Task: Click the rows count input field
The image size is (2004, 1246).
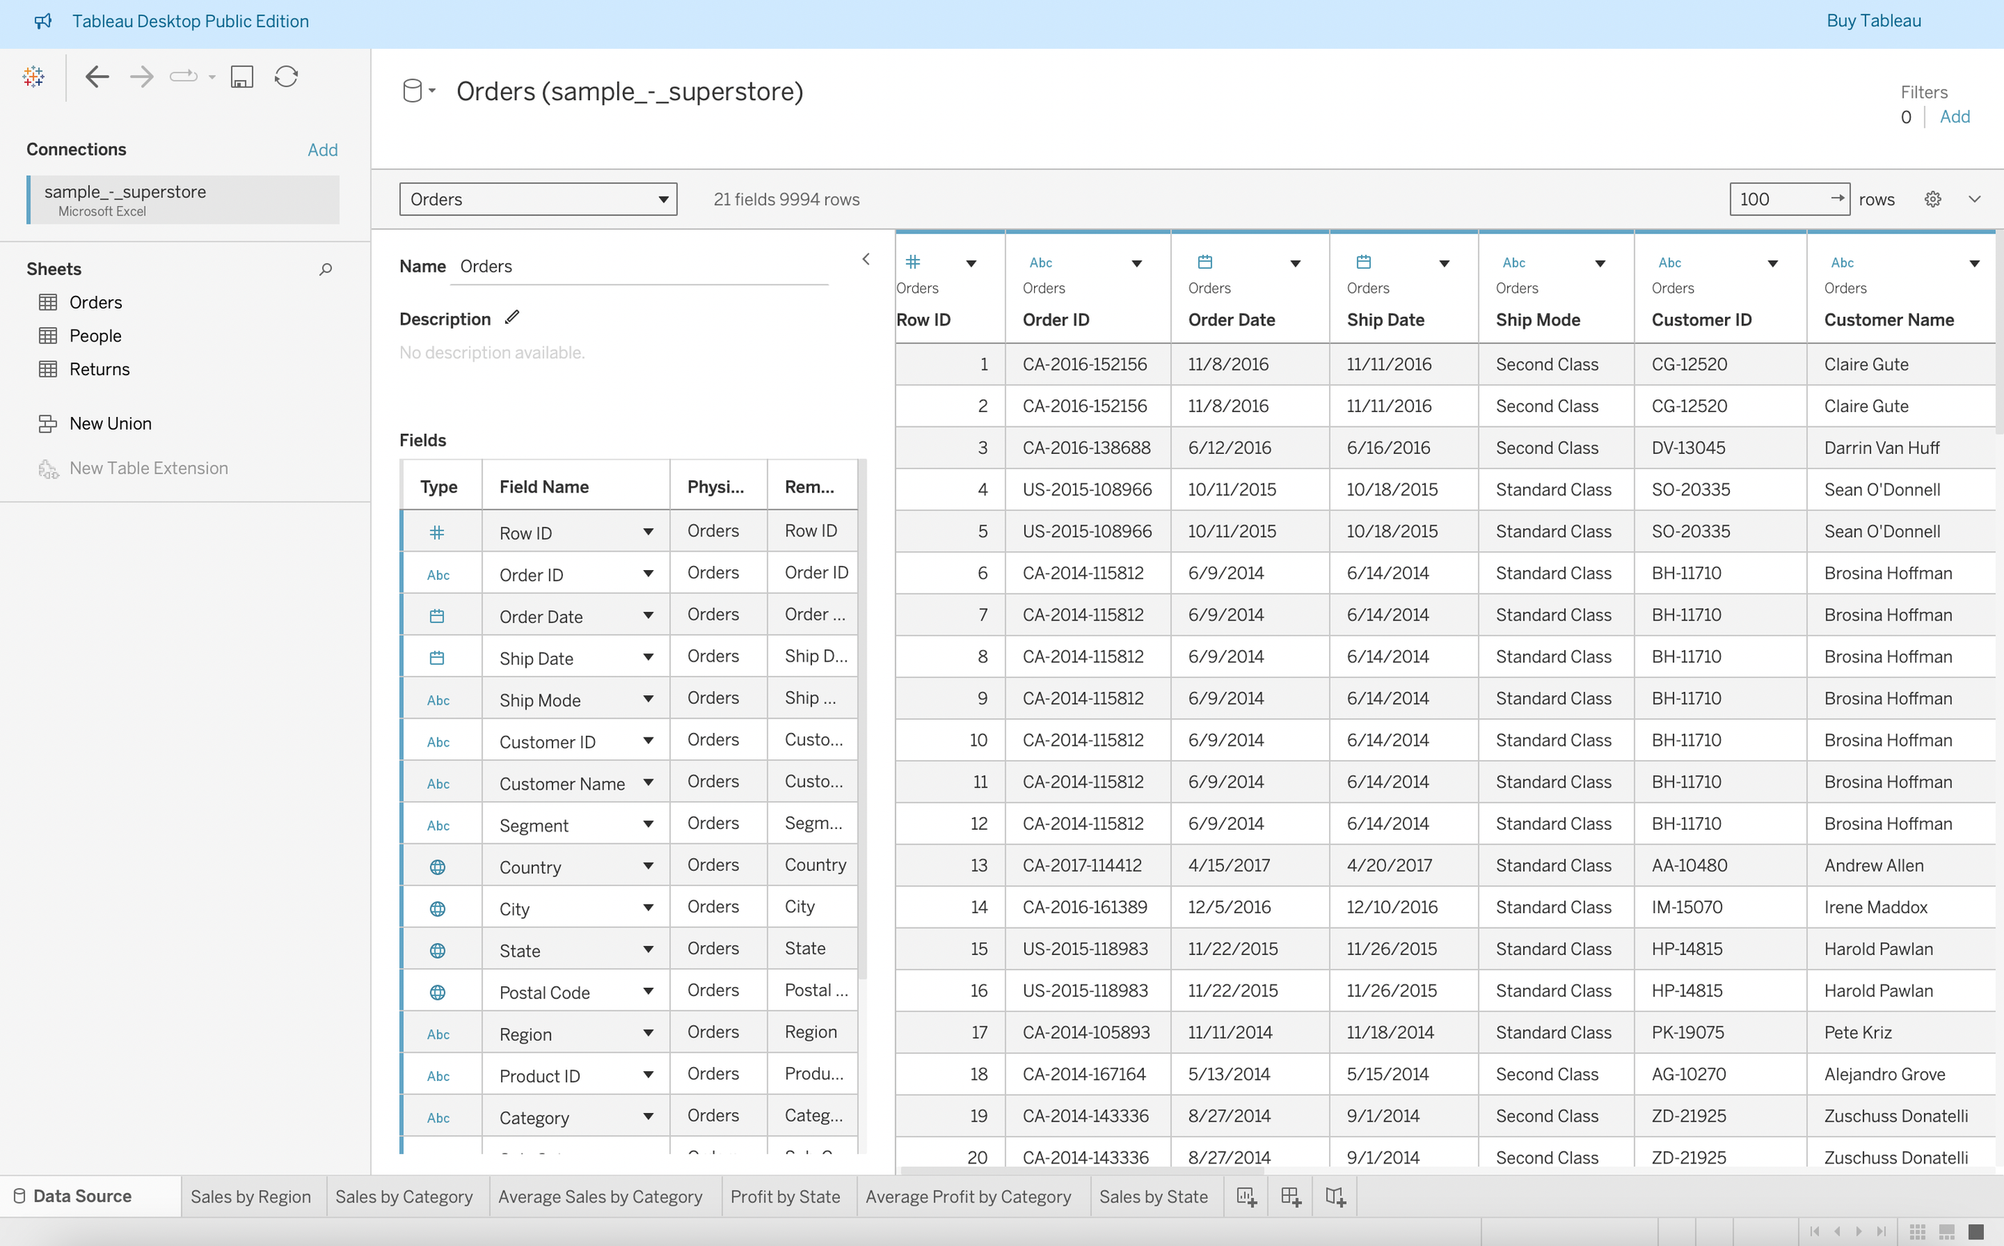Action: tap(1777, 200)
